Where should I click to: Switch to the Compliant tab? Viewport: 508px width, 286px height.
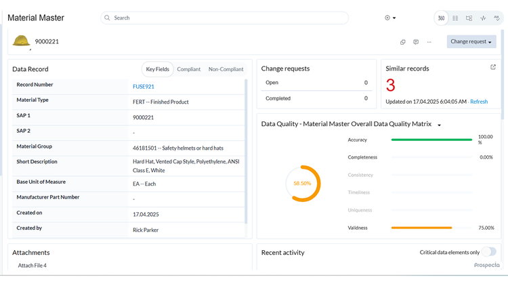[x=188, y=69]
